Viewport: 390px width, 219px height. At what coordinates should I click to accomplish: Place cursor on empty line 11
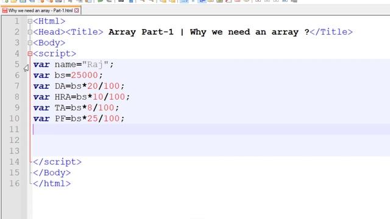pyautogui.click(x=211, y=130)
